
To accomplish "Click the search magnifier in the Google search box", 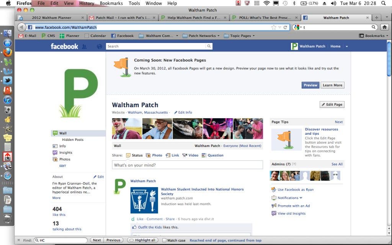I will pyautogui.click(x=374, y=27).
